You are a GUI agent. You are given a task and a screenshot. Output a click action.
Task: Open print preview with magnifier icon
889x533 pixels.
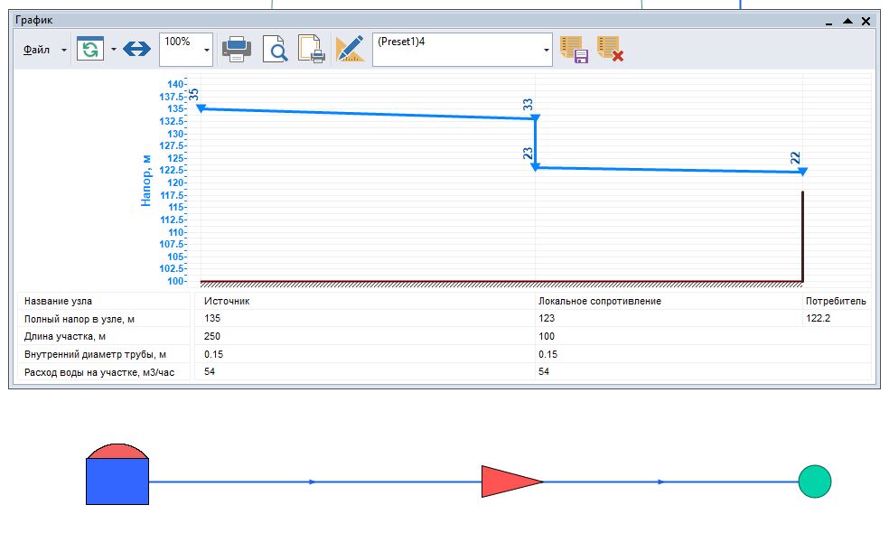(276, 50)
